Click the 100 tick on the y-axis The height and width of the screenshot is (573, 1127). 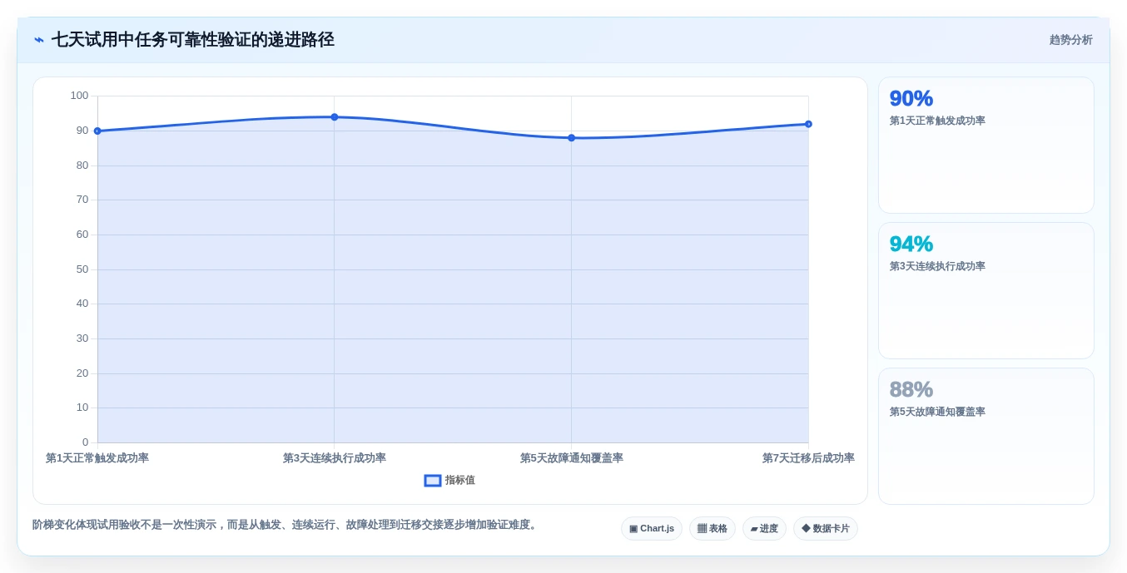79,96
